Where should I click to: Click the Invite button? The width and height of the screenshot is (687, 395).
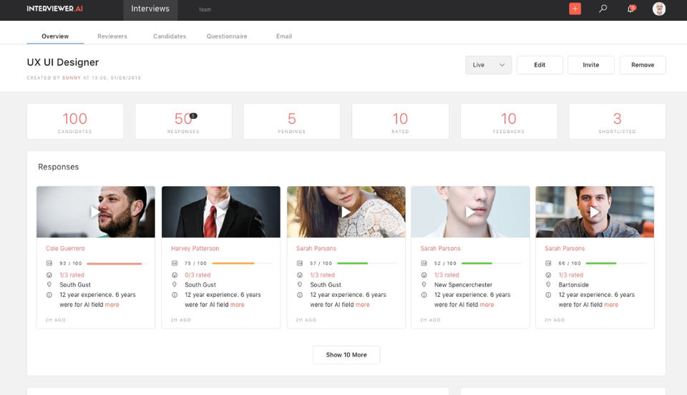(590, 65)
